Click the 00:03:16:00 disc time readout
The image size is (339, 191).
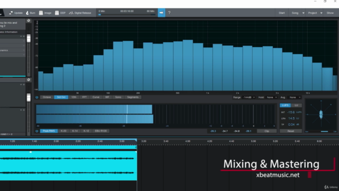pos(127,11)
